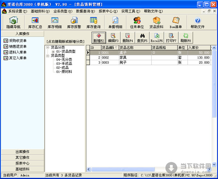This screenshot has width=218, height=179.
Task: Click the 入库价 column header
Action: (199, 48)
